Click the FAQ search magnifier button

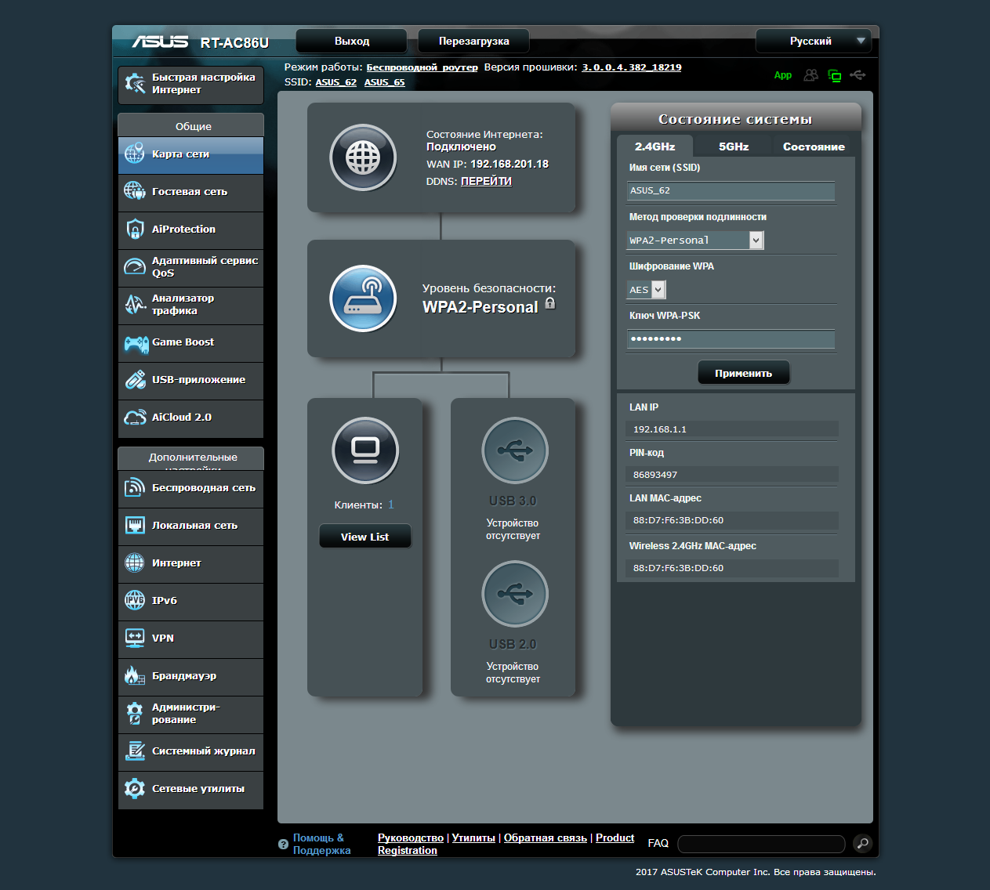[862, 844]
